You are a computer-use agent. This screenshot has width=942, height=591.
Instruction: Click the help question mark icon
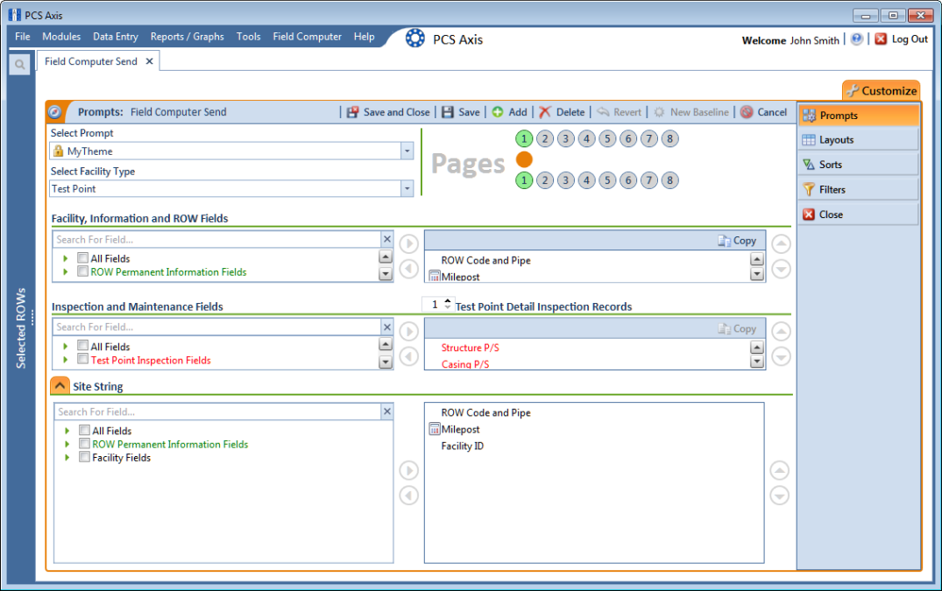point(857,39)
